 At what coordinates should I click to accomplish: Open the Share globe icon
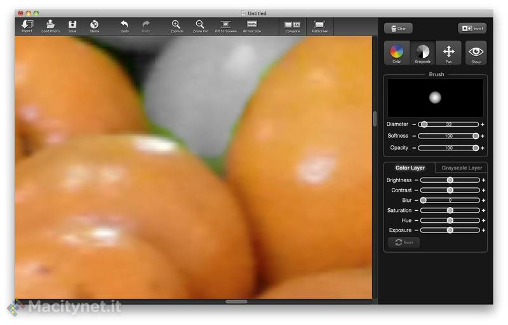pos(94,25)
